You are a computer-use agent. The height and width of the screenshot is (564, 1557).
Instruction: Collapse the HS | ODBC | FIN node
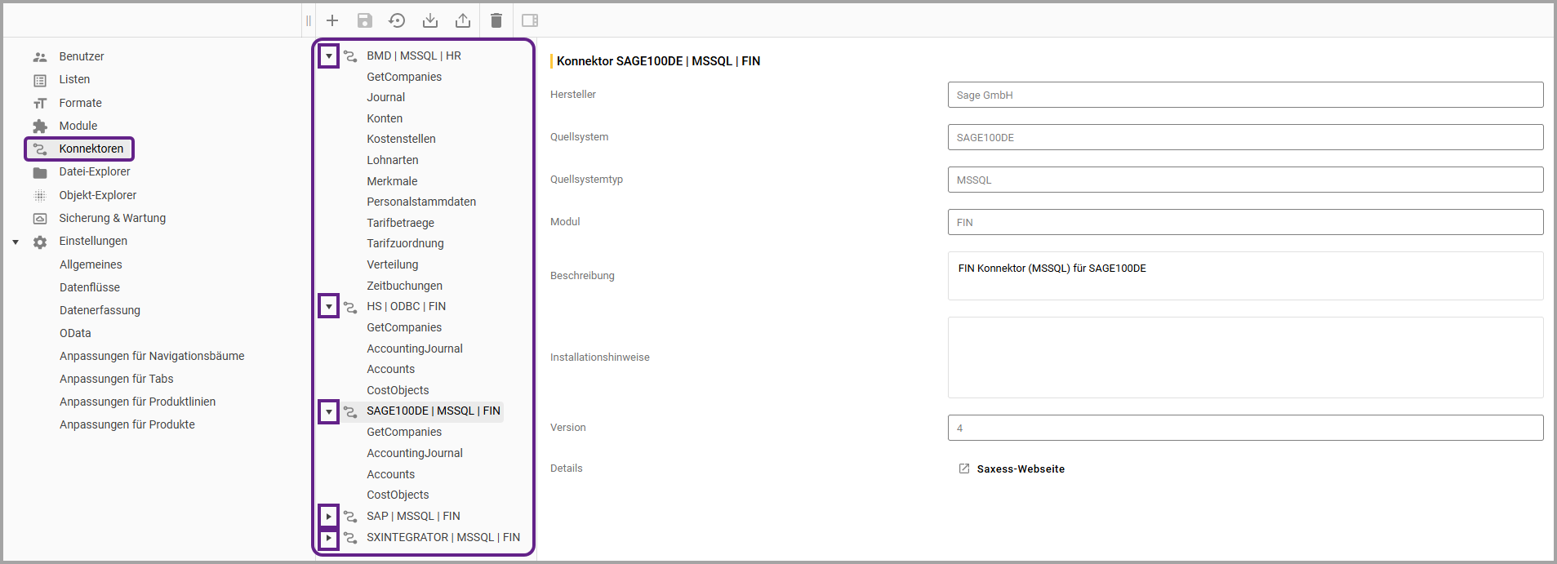(x=328, y=307)
